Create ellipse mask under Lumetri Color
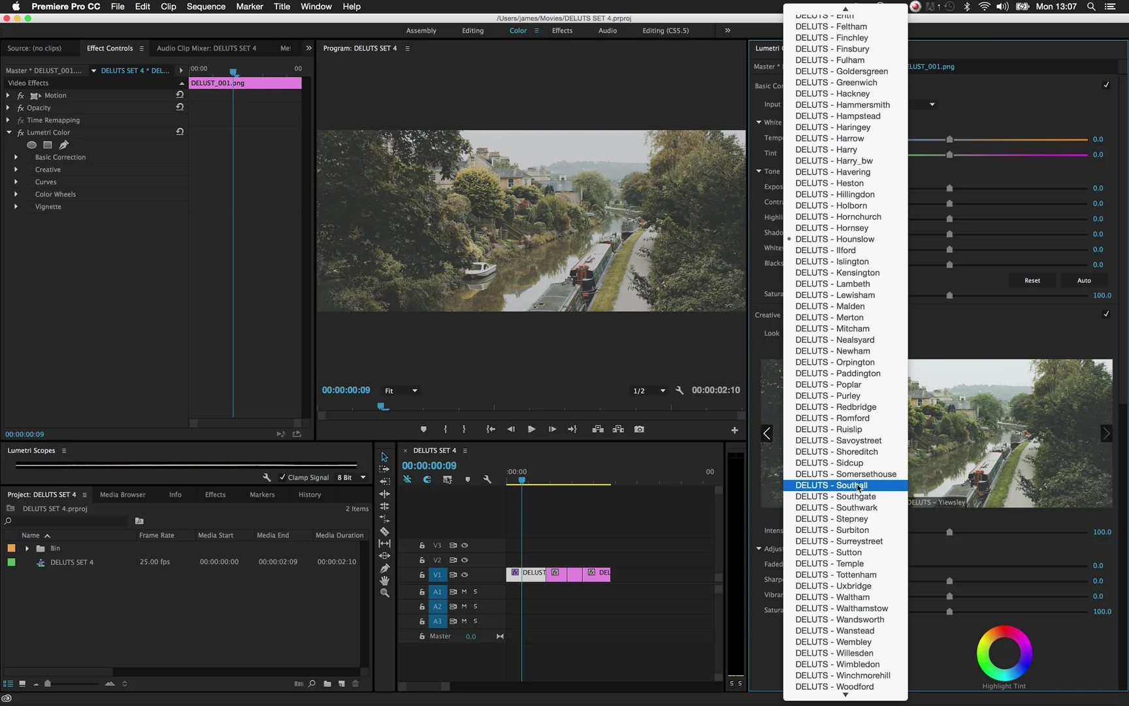Screen dimensions: 1129x706 click(x=31, y=145)
